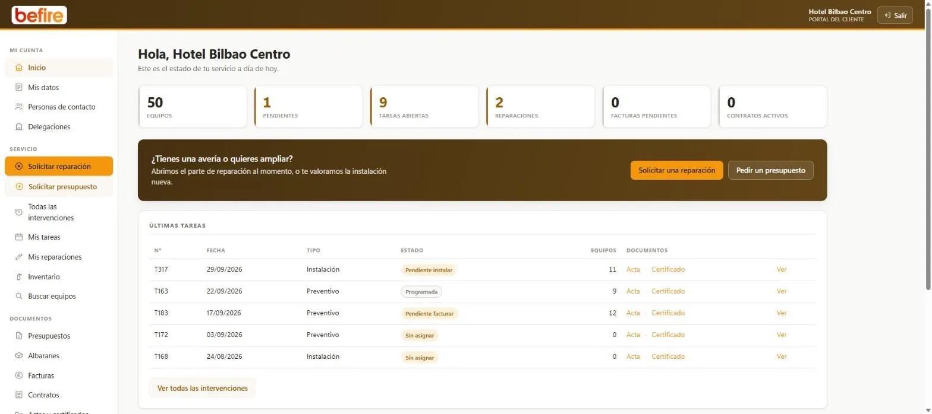
Task: Click the logout arrow icon in Salir
Action: click(888, 15)
